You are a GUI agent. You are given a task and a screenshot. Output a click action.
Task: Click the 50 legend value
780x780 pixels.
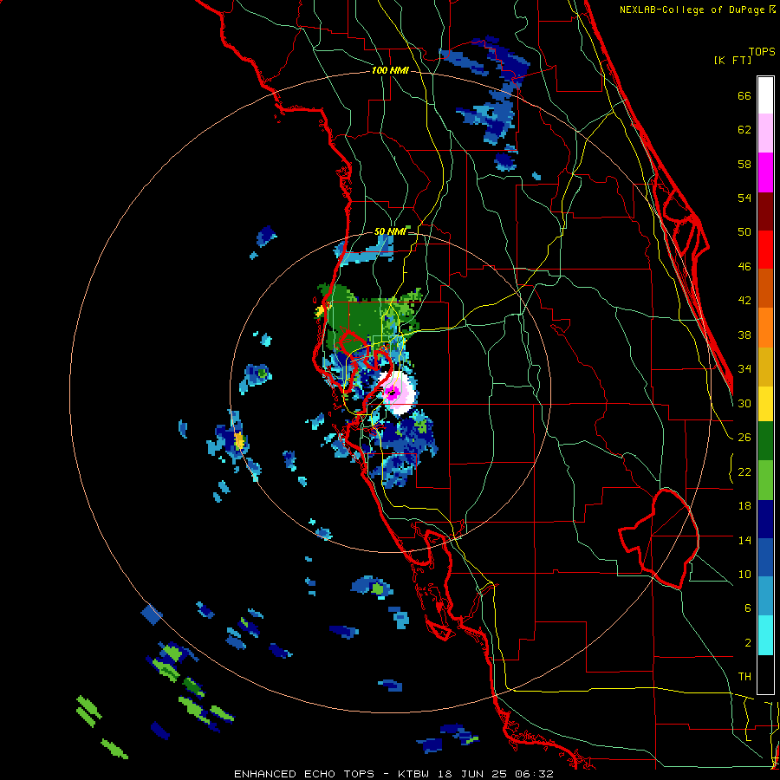pyautogui.click(x=744, y=232)
